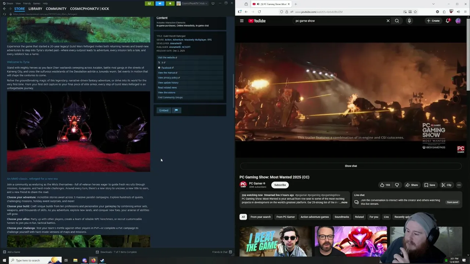Open Task View on taskbar
The height and width of the screenshot is (264, 470).
click(66, 260)
